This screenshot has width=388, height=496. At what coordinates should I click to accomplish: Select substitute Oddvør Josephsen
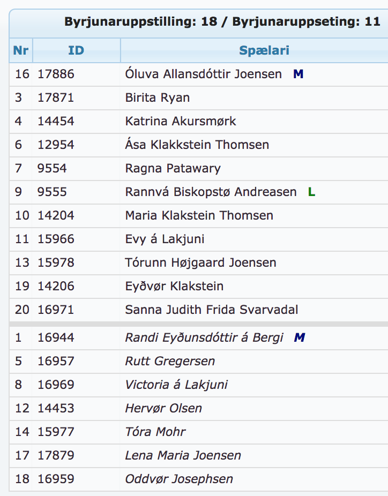click(x=179, y=479)
